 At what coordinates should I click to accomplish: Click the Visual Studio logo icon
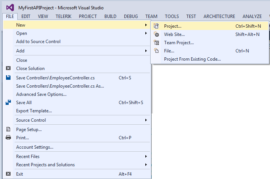(10, 7)
